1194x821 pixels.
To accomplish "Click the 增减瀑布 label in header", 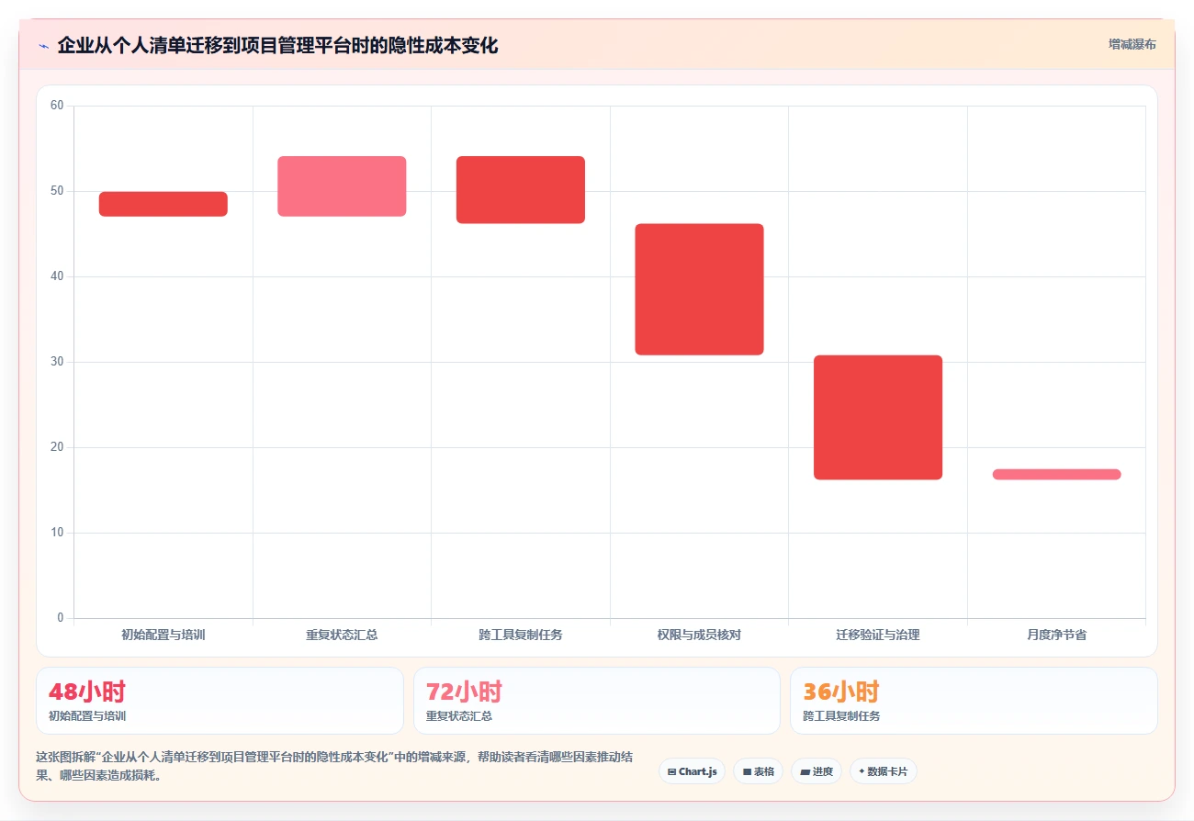I will click(x=1132, y=44).
